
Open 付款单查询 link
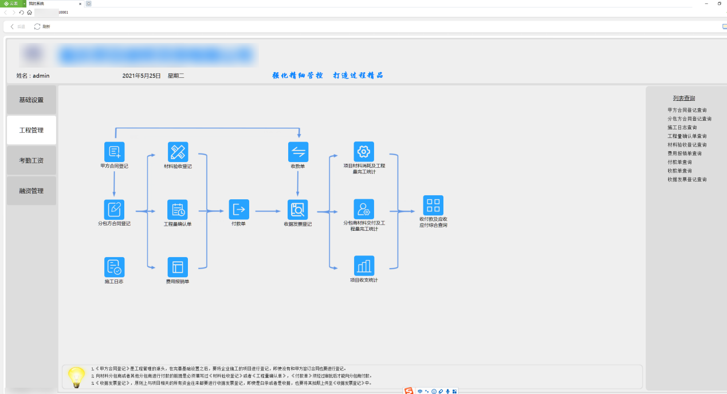680,162
